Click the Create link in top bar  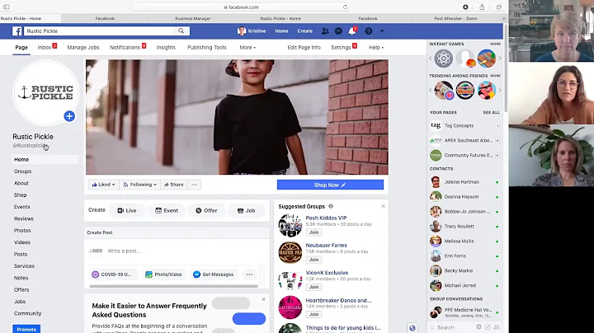304,31
